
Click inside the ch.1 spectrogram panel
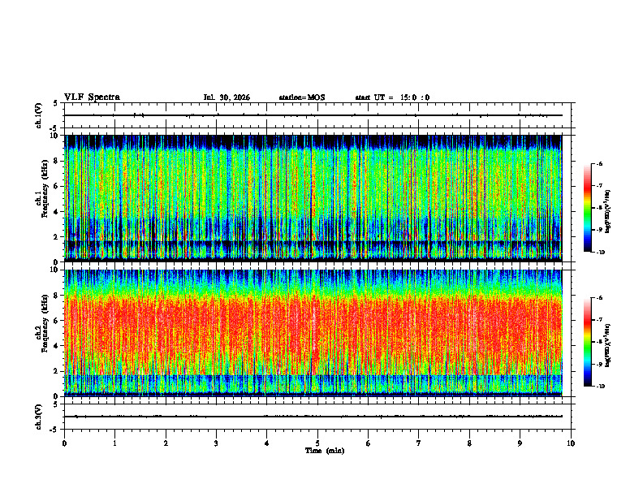click(313, 198)
